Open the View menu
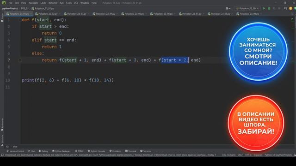This screenshot has height=166, width=296. (x=24, y=3)
